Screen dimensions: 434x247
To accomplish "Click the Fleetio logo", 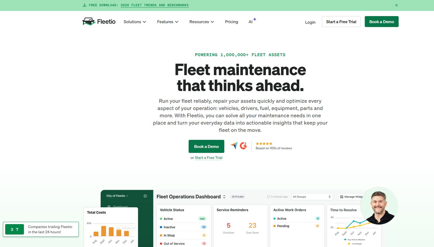I will [99, 21].
